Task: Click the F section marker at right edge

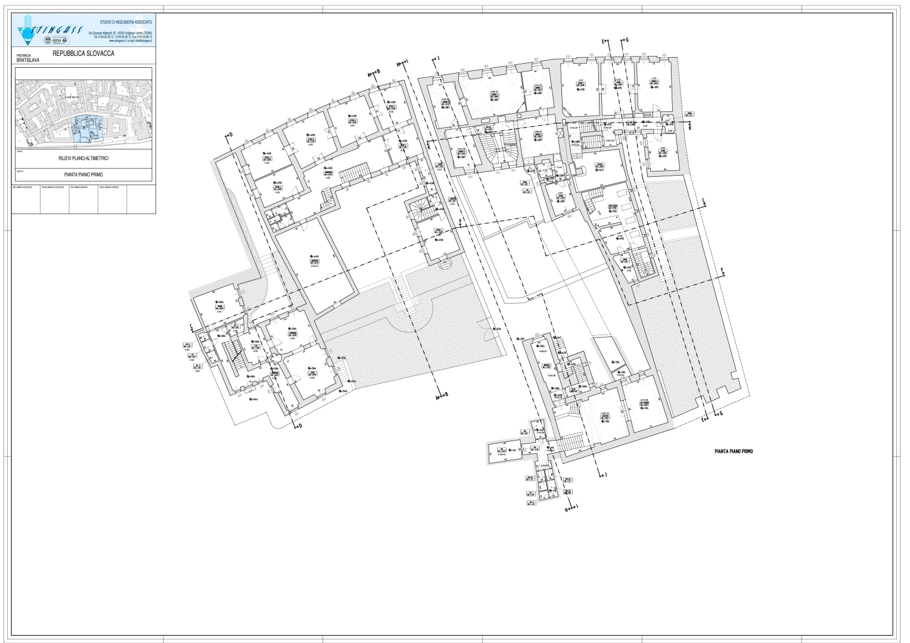Action: tap(722, 271)
